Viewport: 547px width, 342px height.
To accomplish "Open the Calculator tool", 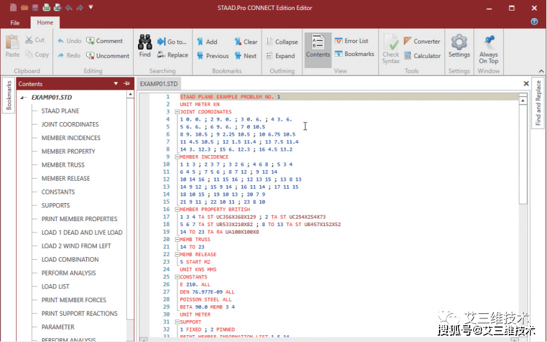I will [422, 55].
